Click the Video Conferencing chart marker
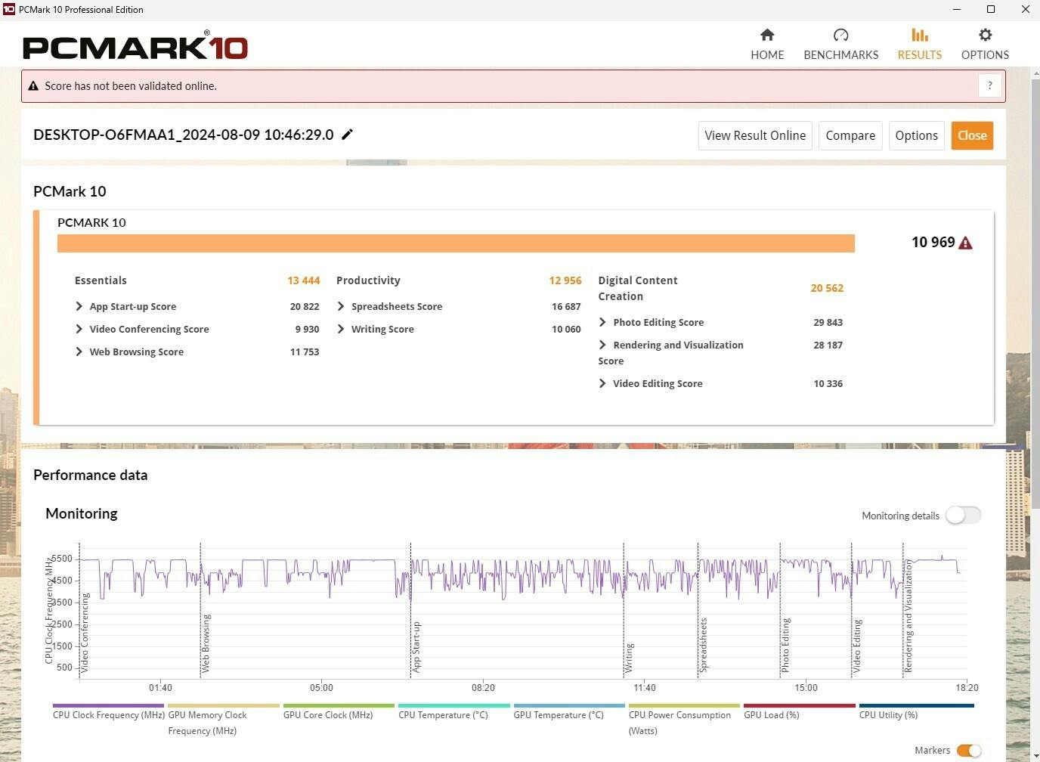The image size is (1040, 762). 85,633
